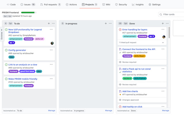Open card menu for Make PRISM mobile friendly
Screen dimensions: 184x115
[51, 78]
